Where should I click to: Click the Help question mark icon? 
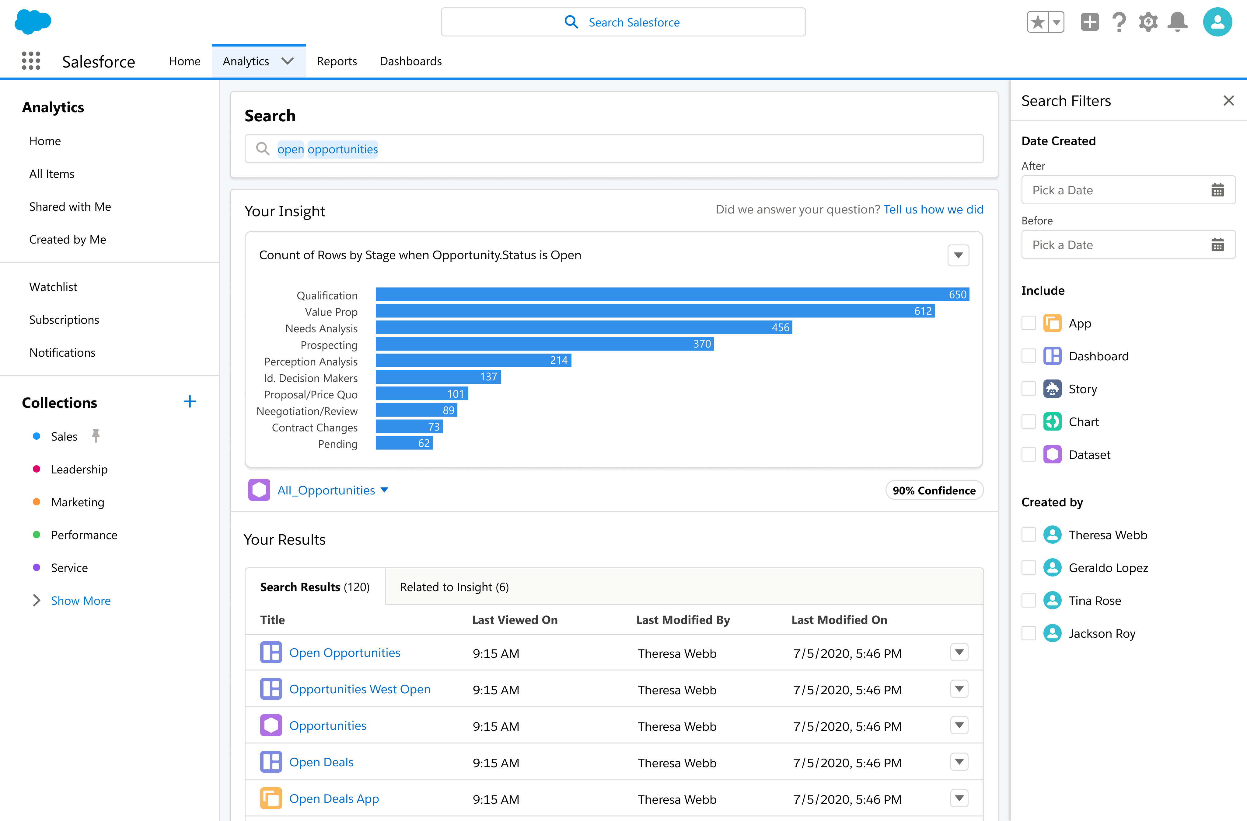click(1119, 22)
